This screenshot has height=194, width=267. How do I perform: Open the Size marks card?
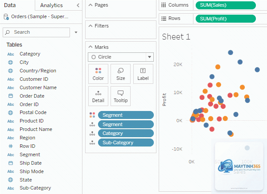pyautogui.click(x=120, y=74)
